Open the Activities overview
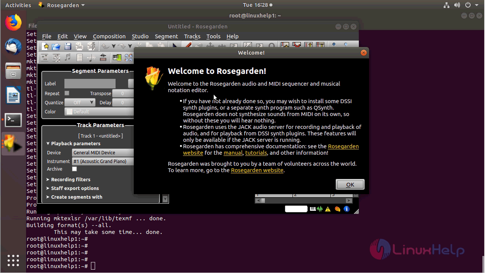Image resolution: width=485 pixels, height=273 pixels. click(x=18, y=5)
